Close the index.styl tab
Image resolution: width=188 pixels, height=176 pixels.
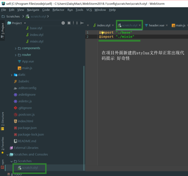tap(113, 25)
